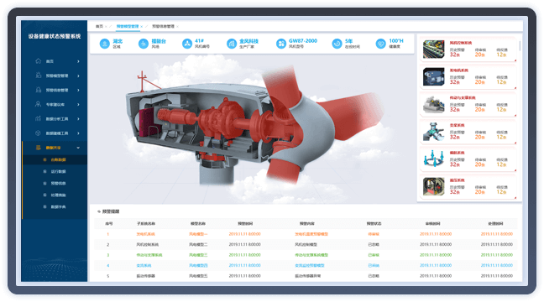Viewport: 544px width, 302px height.
Task: Open the orange 发电机系统 link in table row 1
Action: [x=146, y=234]
